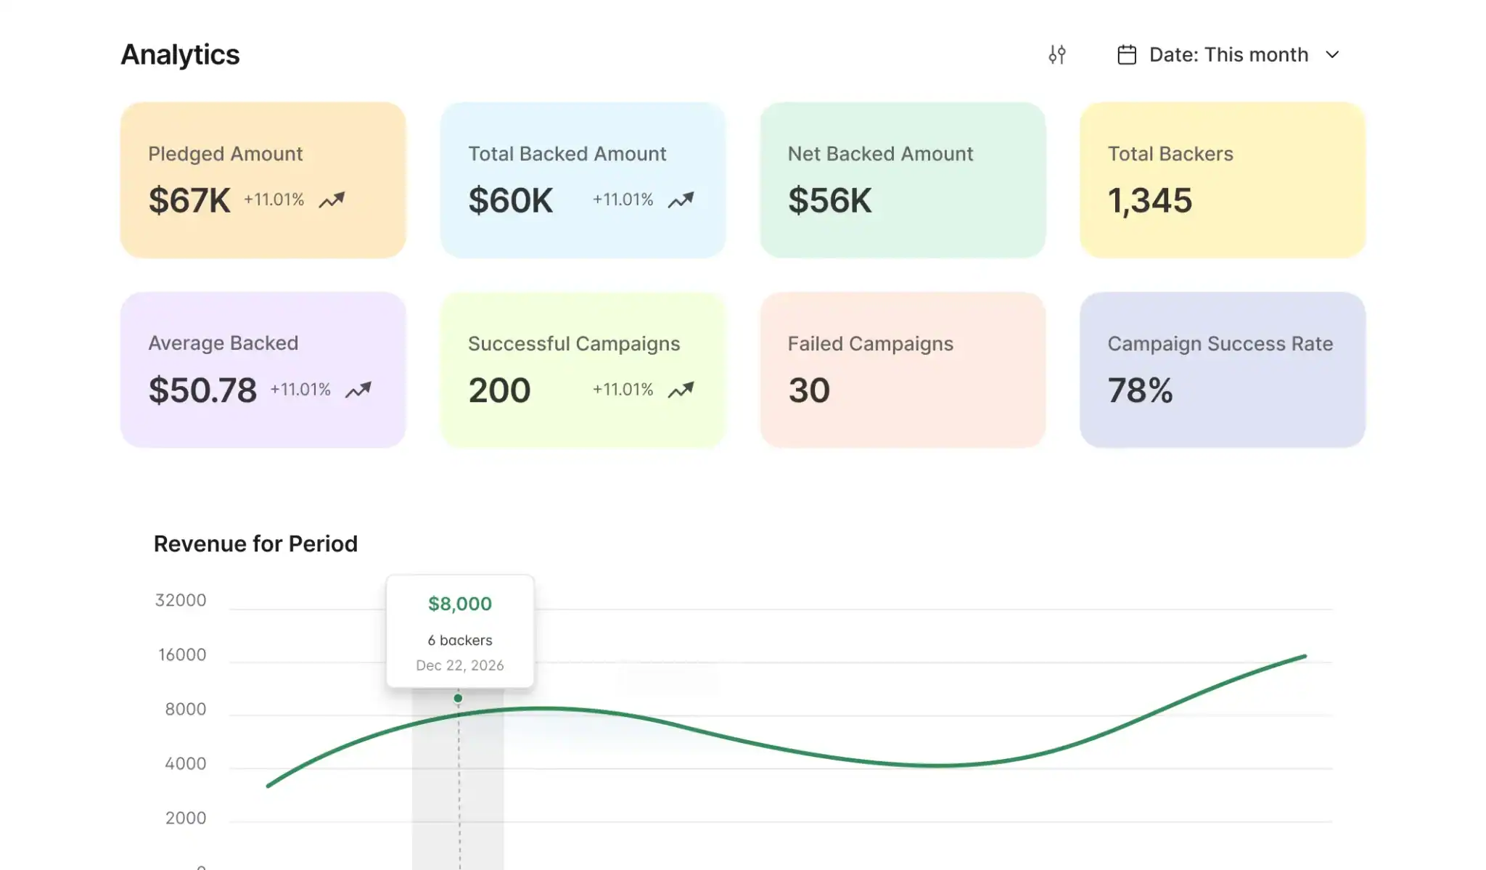Click the Analytics page title
This screenshot has width=1486, height=870.
click(180, 54)
